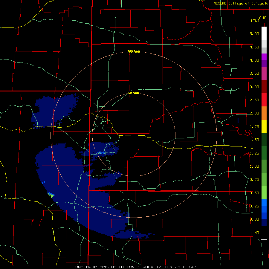The height and width of the screenshot is (269, 269).
Task: Click the 3.50 legend value
Action: click(x=254, y=74)
